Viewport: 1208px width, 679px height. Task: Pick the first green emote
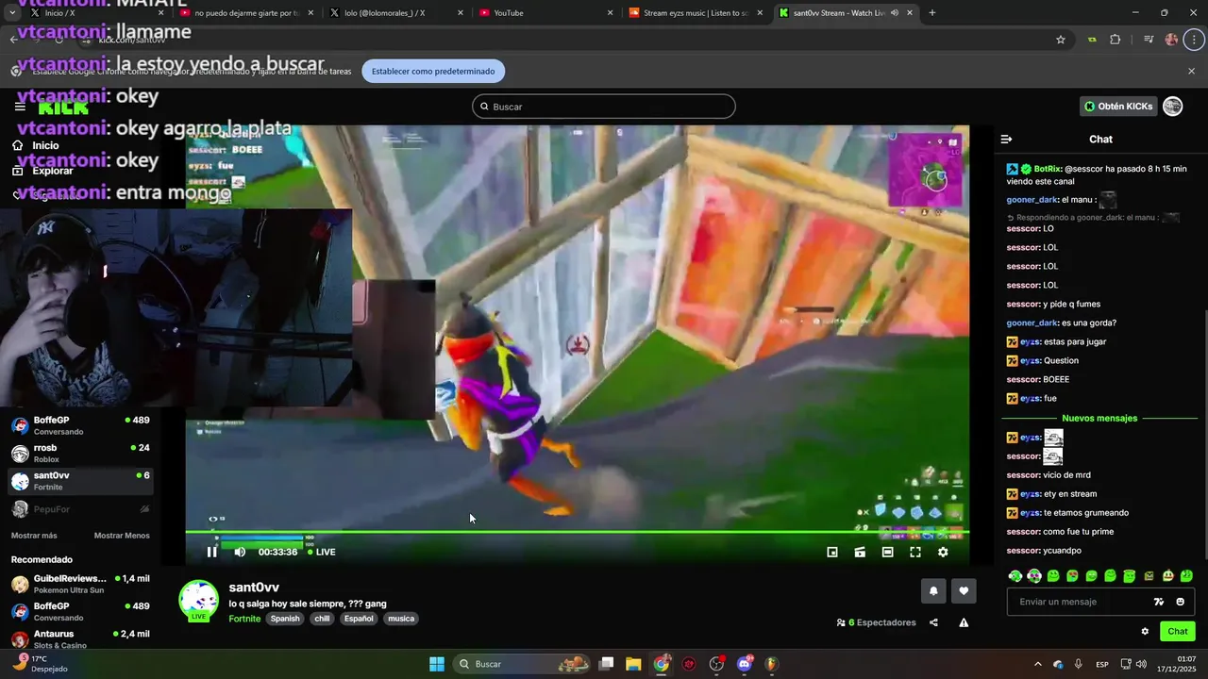1015,576
